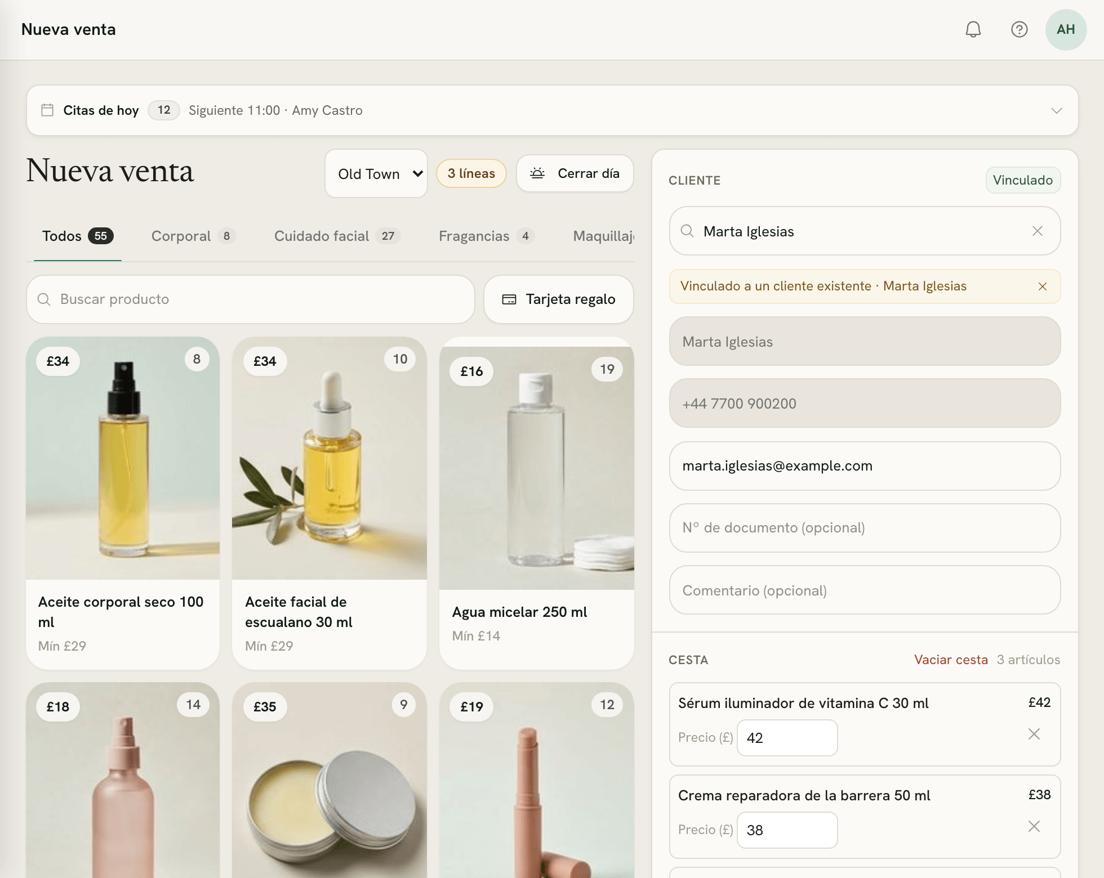Image resolution: width=1104 pixels, height=878 pixels.
Task: Click the 3 artículos count in basket
Action: tap(1029, 660)
